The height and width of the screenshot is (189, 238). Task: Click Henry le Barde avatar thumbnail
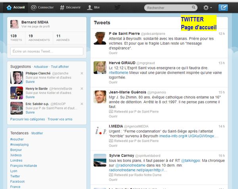pos(17,93)
